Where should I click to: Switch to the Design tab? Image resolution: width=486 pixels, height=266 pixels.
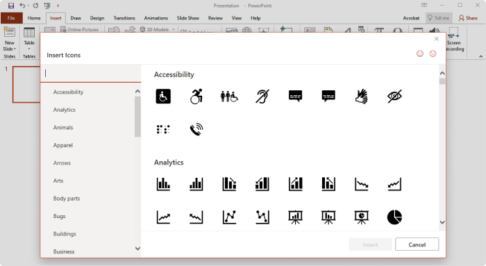tap(97, 18)
